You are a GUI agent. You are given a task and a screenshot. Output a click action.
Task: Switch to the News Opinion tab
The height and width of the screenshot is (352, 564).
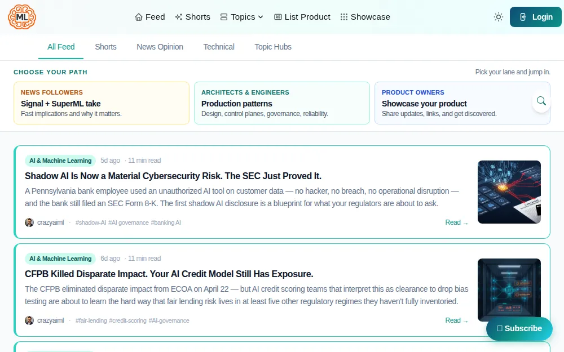point(160,47)
